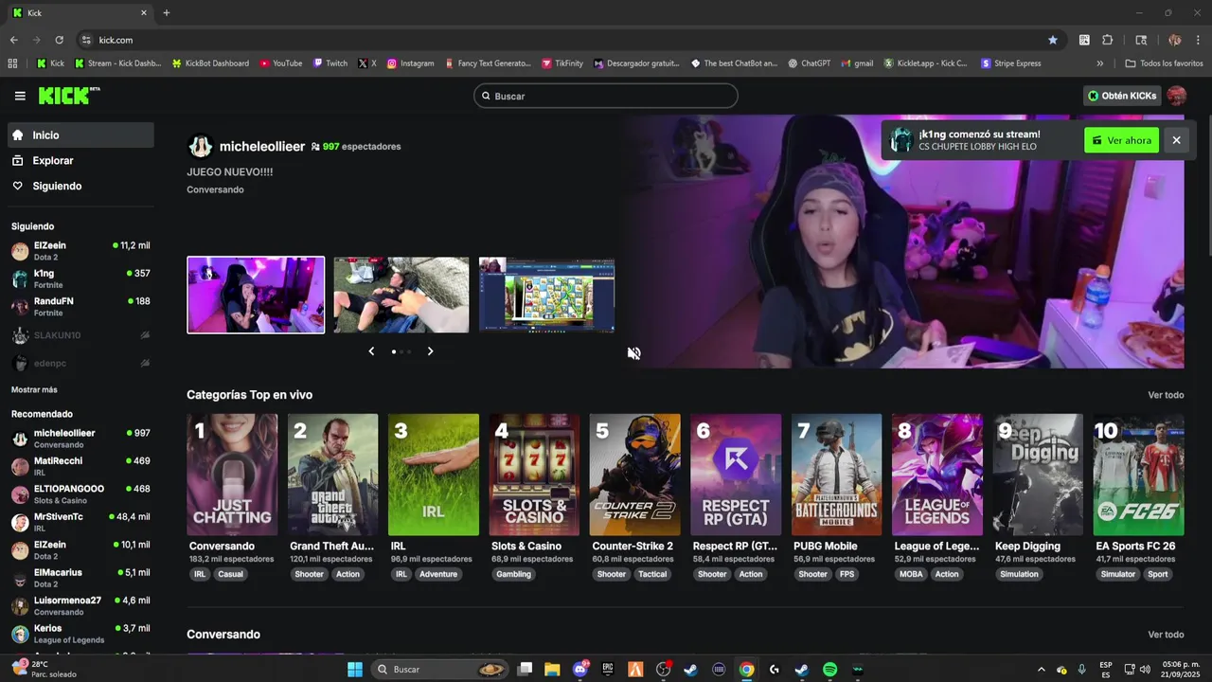Viewport: 1212px width, 682px height.
Task: Go to next carousel stream
Action: 430,351
